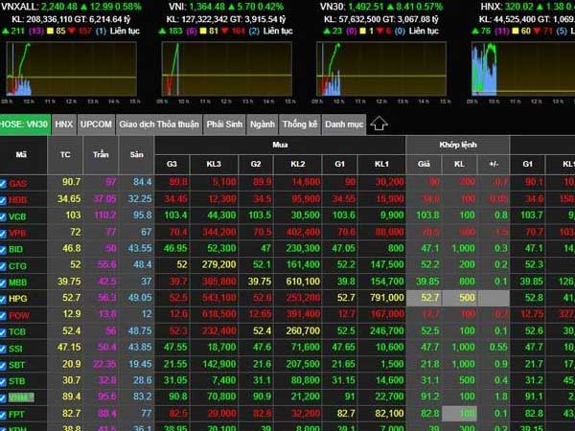Open the POW stock symbol
This screenshot has width=575, height=431.
(x=19, y=316)
